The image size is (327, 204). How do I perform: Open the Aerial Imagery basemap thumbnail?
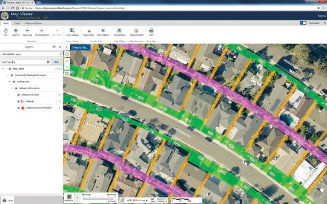pyautogui.click(x=69, y=198)
